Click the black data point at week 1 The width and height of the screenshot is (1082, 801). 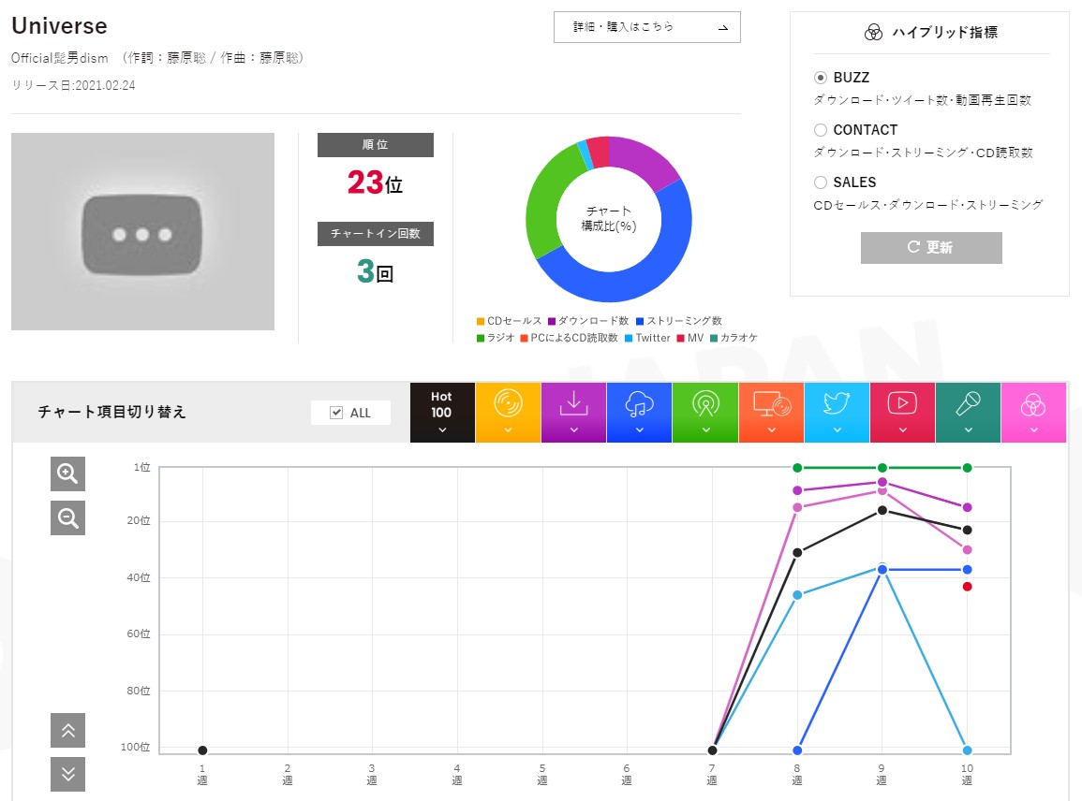click(202, 750)
